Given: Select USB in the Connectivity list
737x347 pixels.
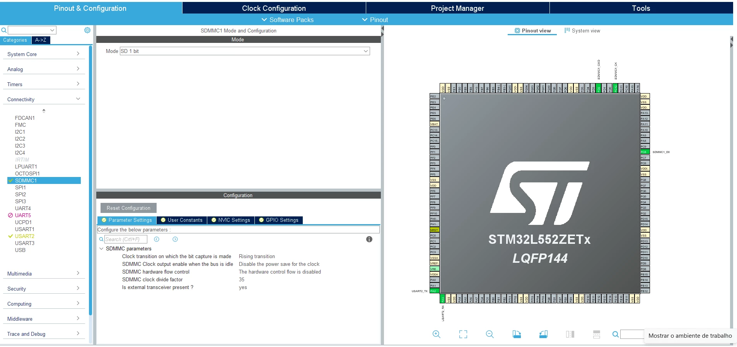Looking at the screenshot, I should [20, 250].
